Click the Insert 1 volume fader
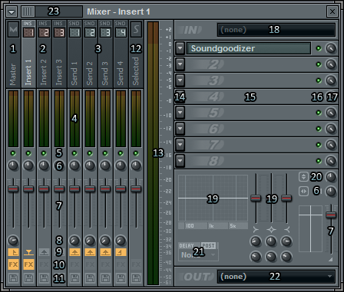The height and width of the screenshot is (292, 344). (x=28, y=189)
